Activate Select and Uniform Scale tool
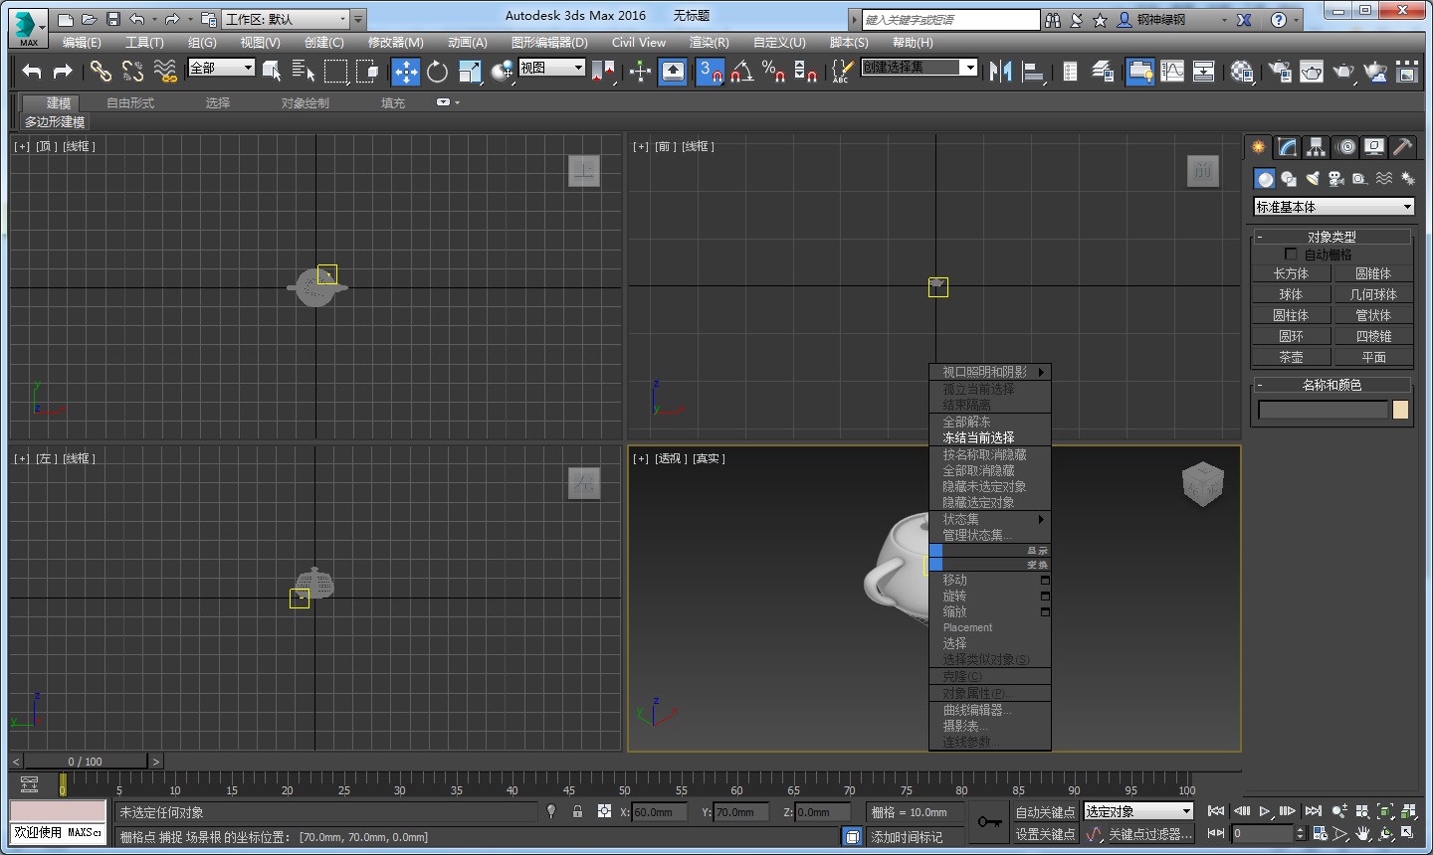This screenshot has width=1433, height=855. tap(470, 71)
